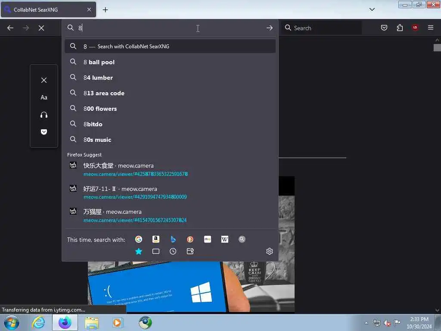The image size is (441, 331).
Task: Open reader view Aa type controls
Action: (44, 97)
